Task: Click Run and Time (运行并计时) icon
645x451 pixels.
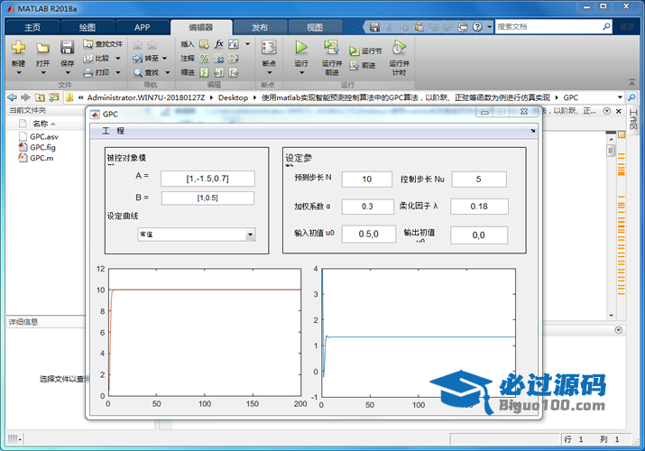Action: coord(399,48)
